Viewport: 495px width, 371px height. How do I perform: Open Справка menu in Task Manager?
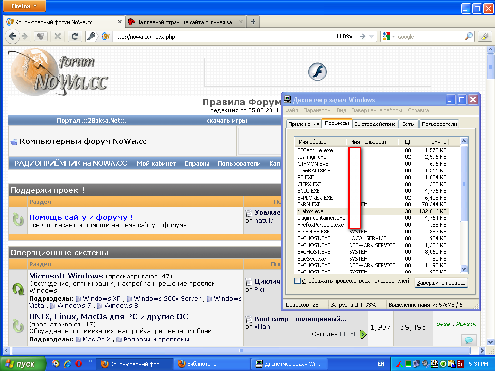(x=418, y=110)
